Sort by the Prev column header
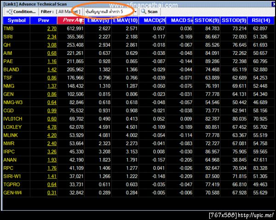Image resolution: width=276 pixels, height=220 pixels. 44,20
